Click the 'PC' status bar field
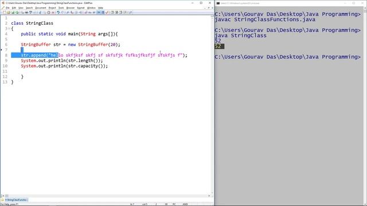 point(174,204)
